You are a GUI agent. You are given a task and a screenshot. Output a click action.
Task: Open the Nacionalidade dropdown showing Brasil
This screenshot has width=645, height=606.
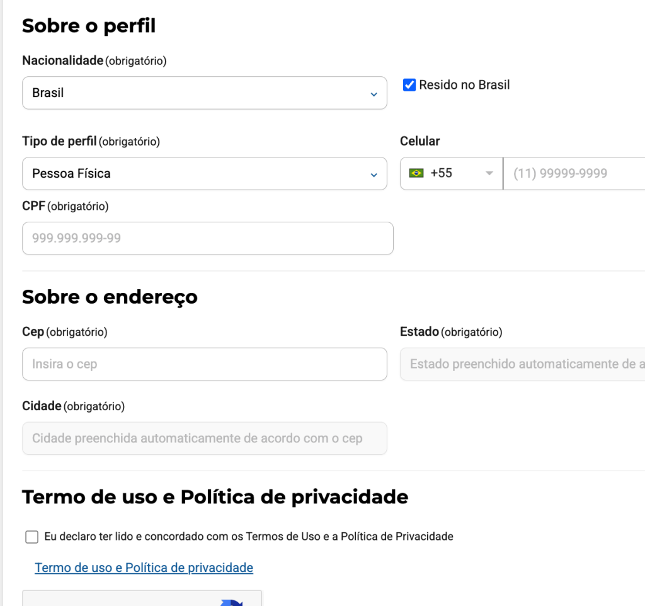[x=205, y=93]
